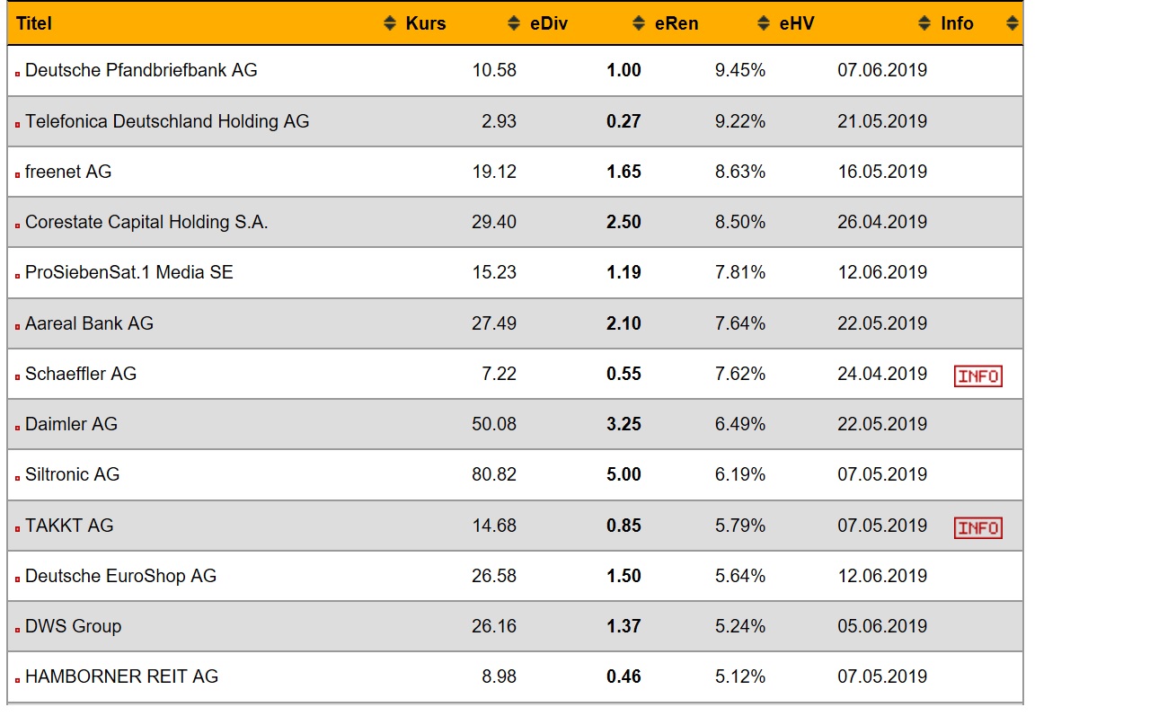
Task: Open the INFO button for Schaeffler AG
Action: (x=977, y=376)
